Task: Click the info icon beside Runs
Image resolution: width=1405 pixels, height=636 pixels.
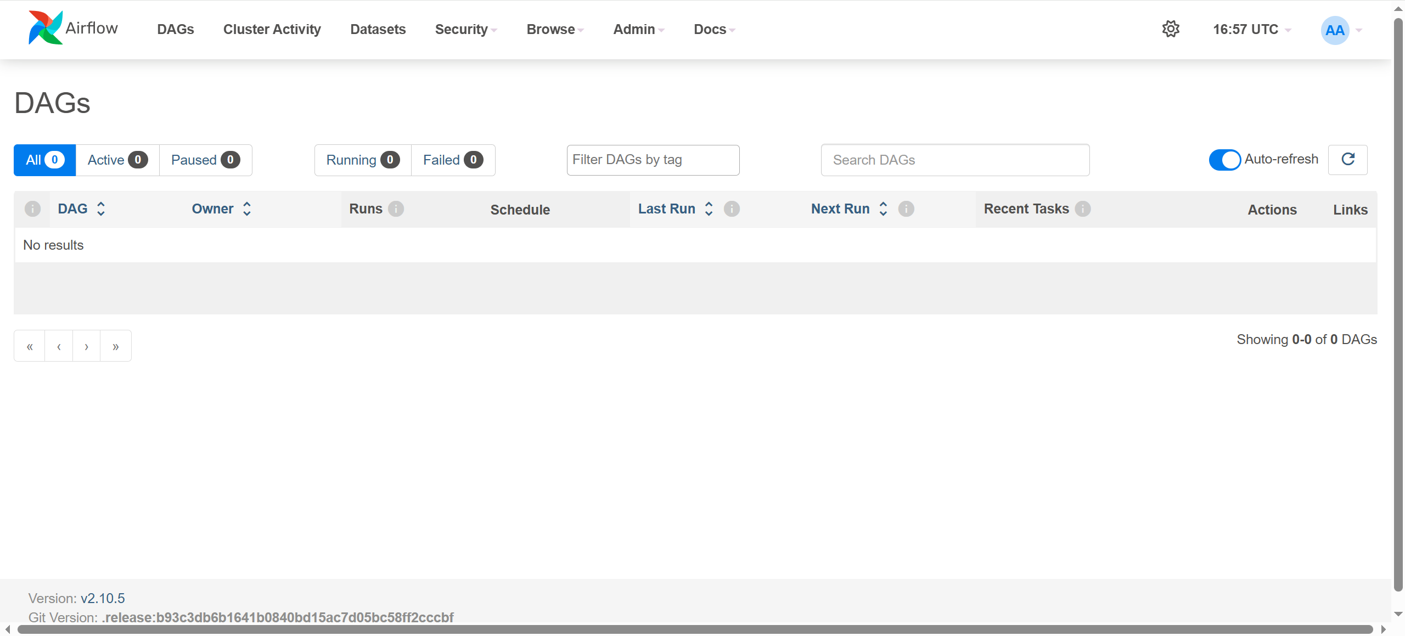Action: pyautogui.click(x=396, y=209)
